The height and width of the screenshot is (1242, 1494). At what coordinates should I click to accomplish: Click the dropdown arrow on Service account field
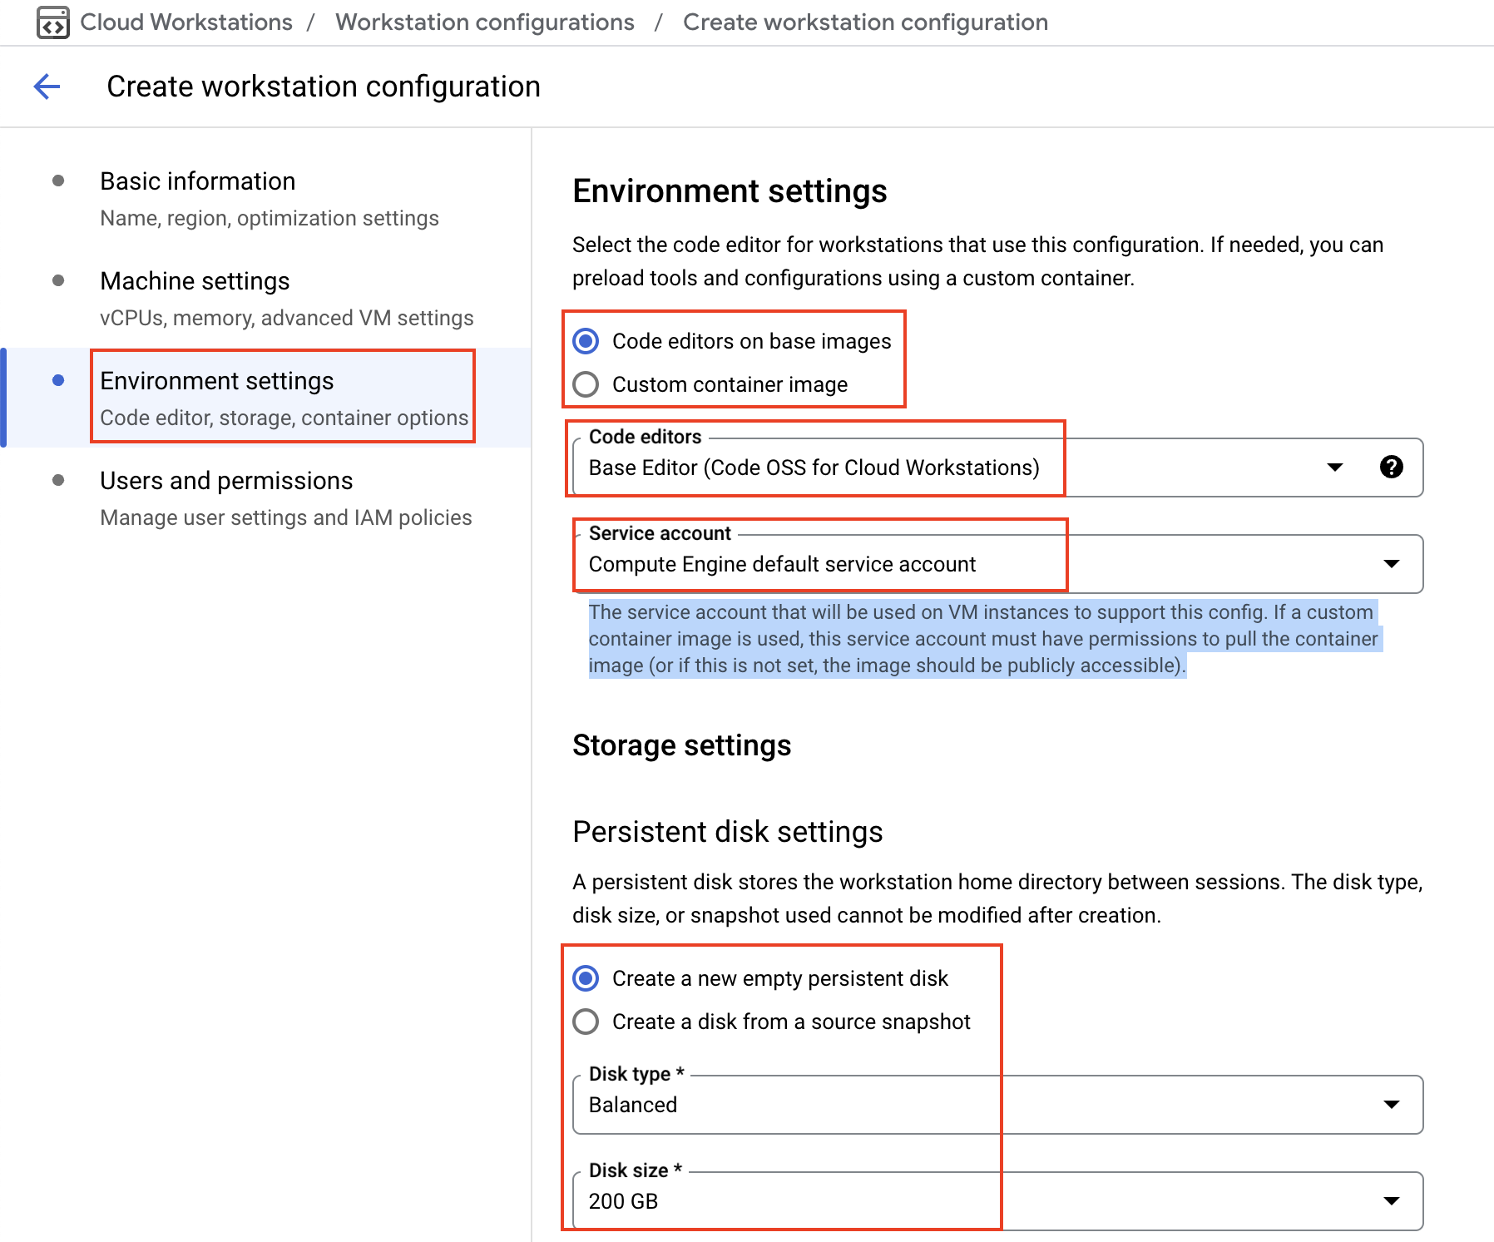[1391, 564]
